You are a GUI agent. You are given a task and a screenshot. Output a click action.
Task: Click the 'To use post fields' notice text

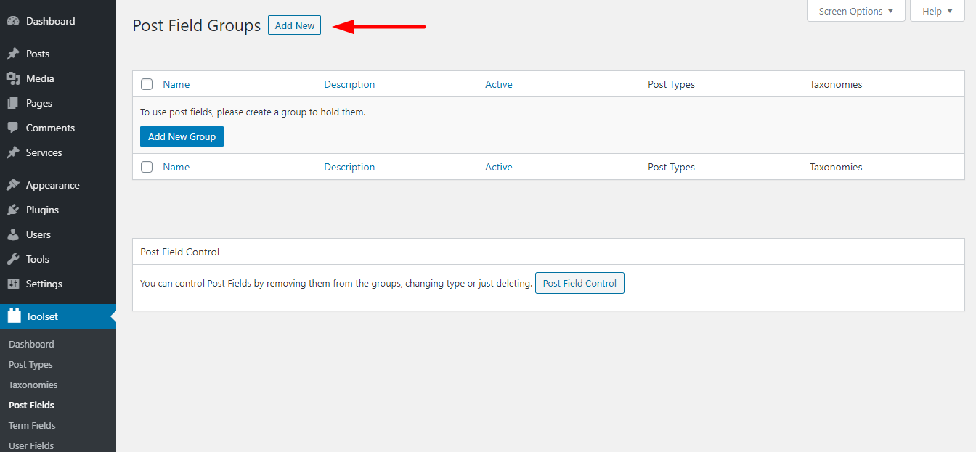click(253, 112)
